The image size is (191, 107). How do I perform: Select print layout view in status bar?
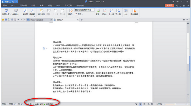140,104
